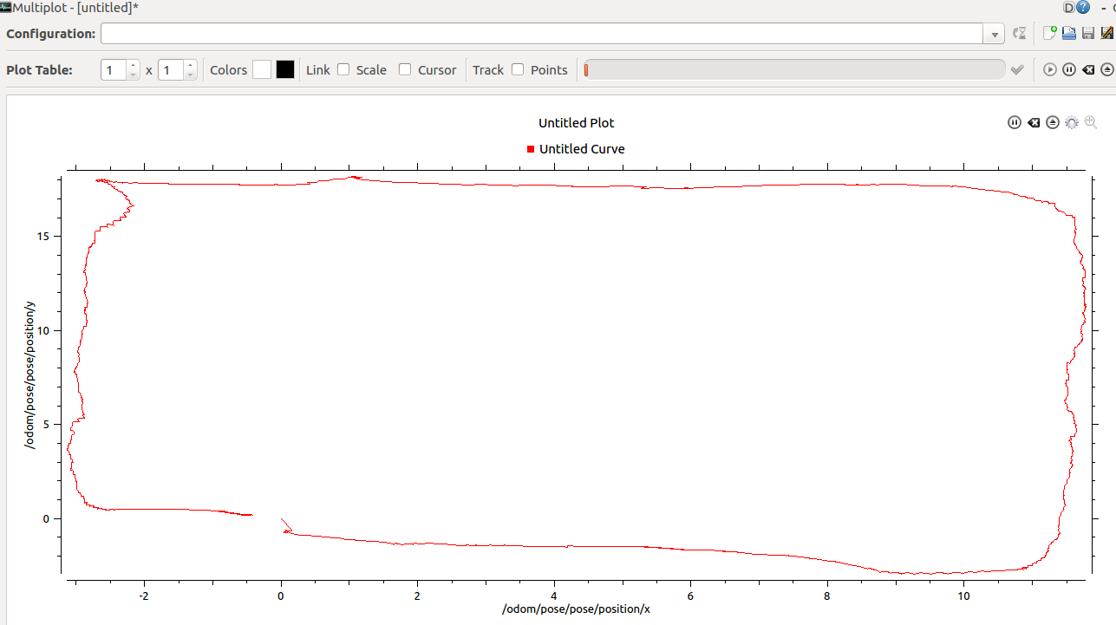Click the Save As floppy-with-pencil icon
1116x625 pixels.
1107,33
